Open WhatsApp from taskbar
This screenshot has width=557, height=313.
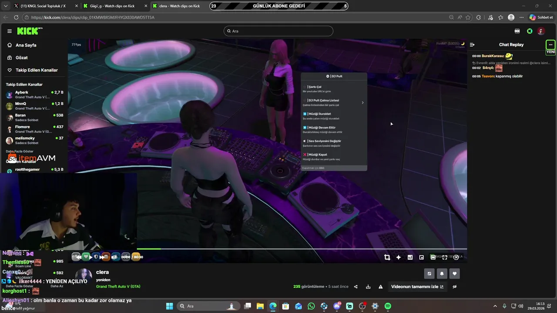pos(311,306)
